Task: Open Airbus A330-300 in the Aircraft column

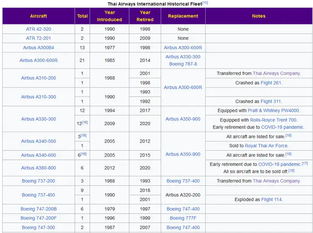Action: point(39,119)
